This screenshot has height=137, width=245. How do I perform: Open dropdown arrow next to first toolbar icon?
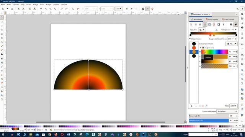pyautogui.click(x=7, y=9)
